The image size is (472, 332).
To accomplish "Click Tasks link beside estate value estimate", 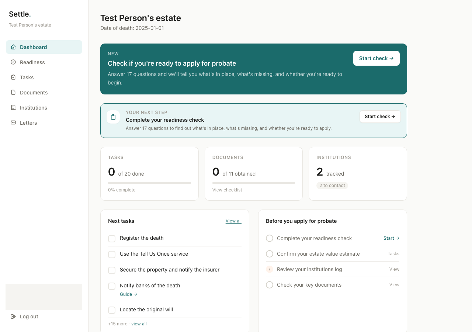I will [393, 254].
